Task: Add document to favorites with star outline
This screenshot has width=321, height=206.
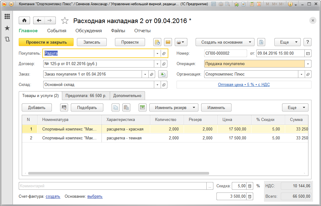Action: click(65, 21)
